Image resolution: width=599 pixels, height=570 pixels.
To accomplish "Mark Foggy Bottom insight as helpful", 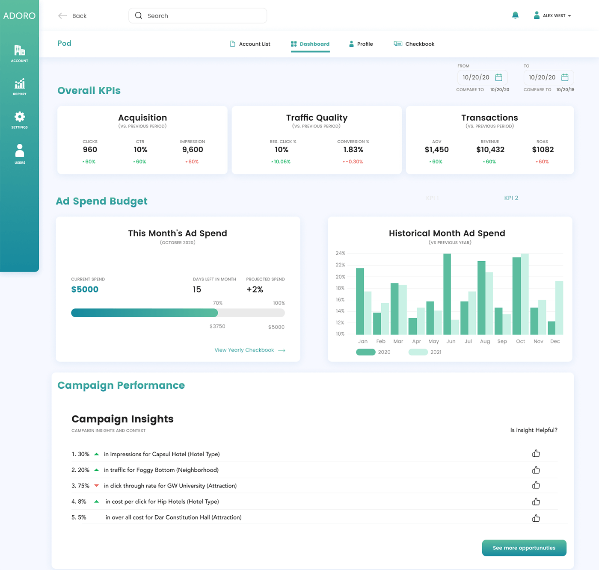I will pos(536,470).
